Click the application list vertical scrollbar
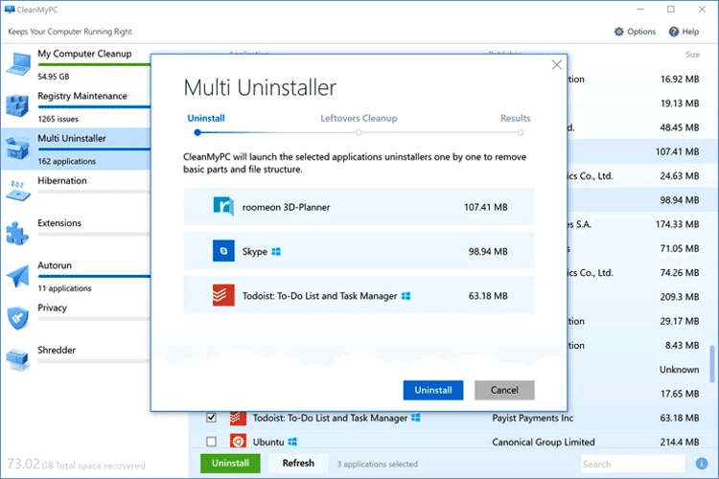 [x=712, y=364]
